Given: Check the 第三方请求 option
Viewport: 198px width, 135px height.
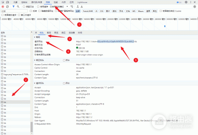Looking at the screenshot, I should click(x=19, y=15).
